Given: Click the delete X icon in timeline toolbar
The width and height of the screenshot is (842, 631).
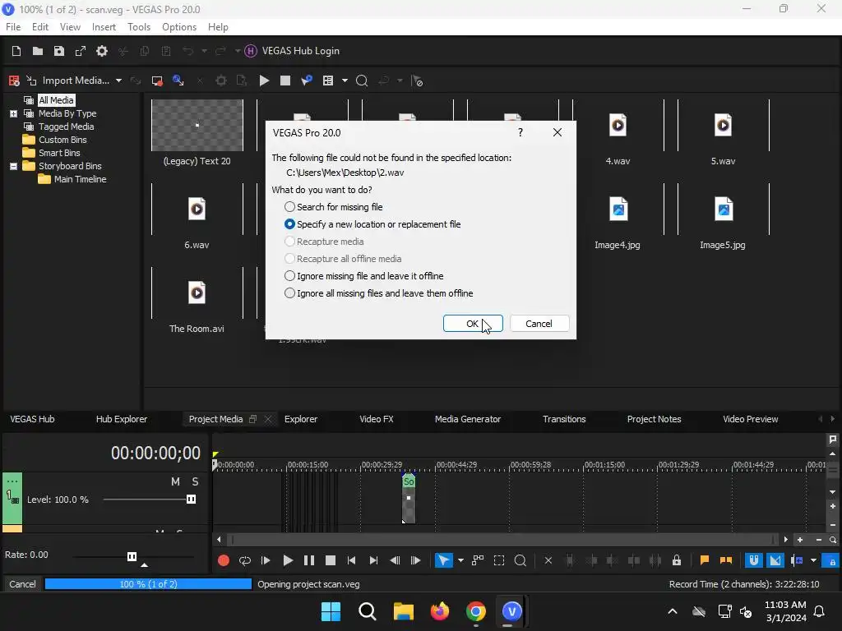Looking at the screenshot, I should pyautogui.click(x=548, y=560).
